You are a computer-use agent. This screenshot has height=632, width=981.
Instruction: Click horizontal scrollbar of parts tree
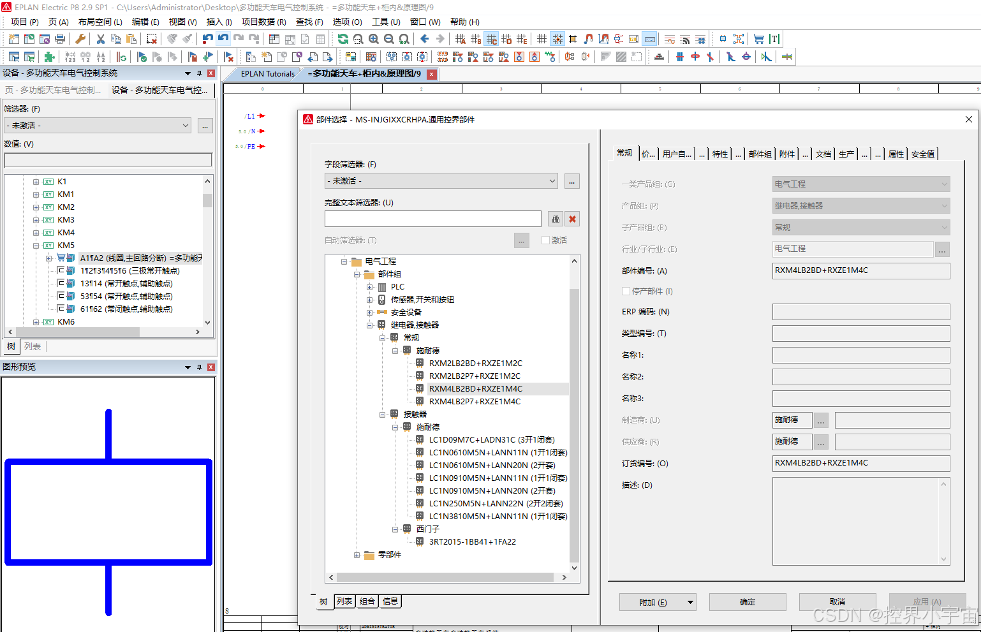446,578
